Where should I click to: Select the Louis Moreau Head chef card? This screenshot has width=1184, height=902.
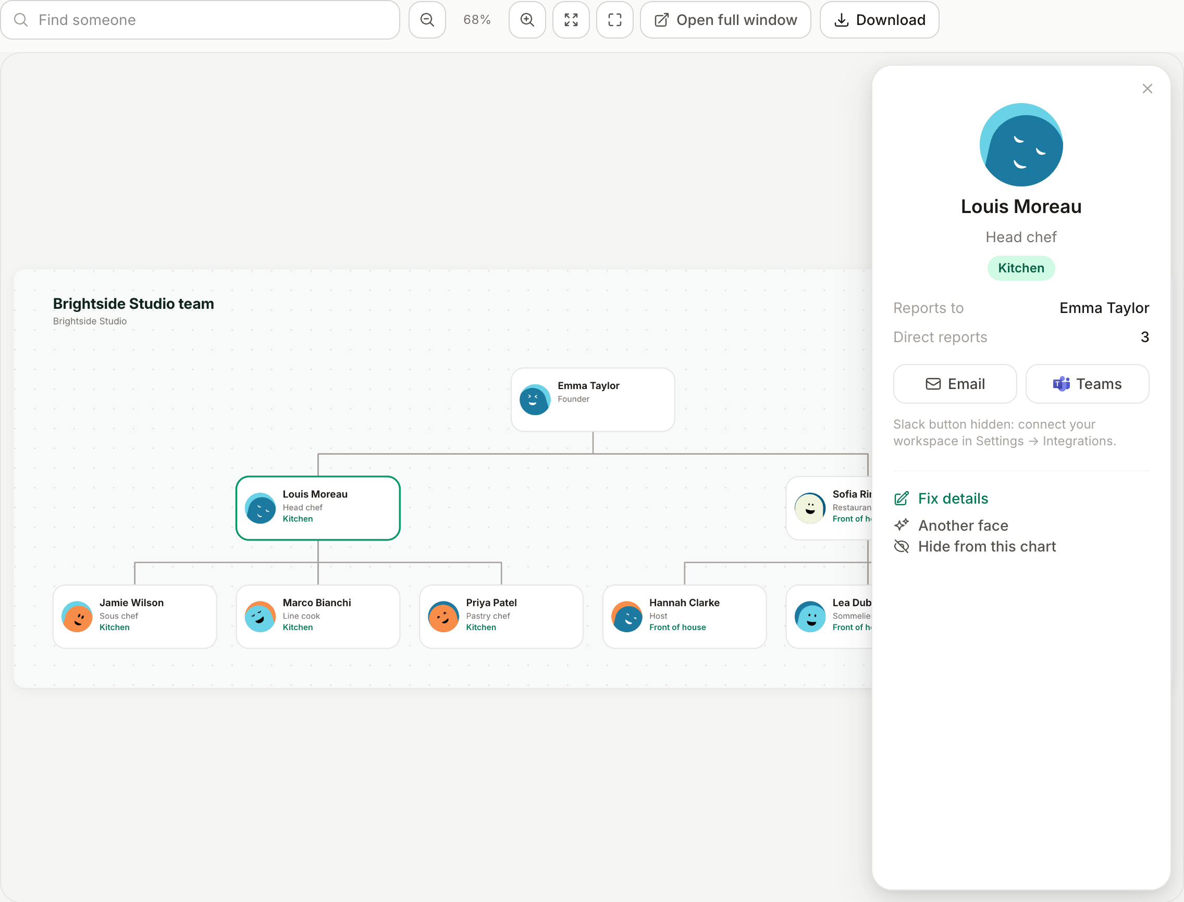click(318, 508)
